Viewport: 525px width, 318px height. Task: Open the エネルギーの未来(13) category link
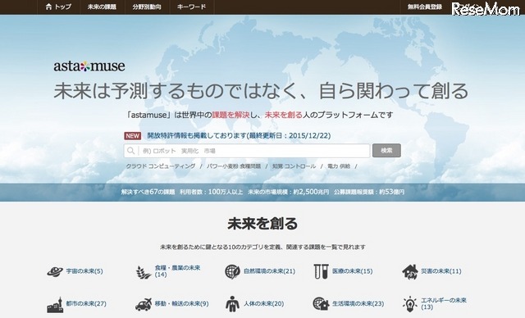coord(444,303)
